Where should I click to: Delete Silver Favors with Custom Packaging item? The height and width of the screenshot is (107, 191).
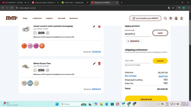[x=99, y=26]
